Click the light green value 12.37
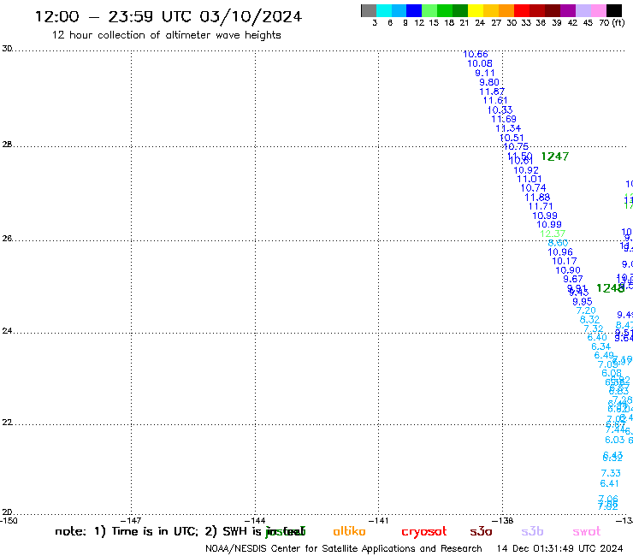633x556 pixels. point(553,234)
